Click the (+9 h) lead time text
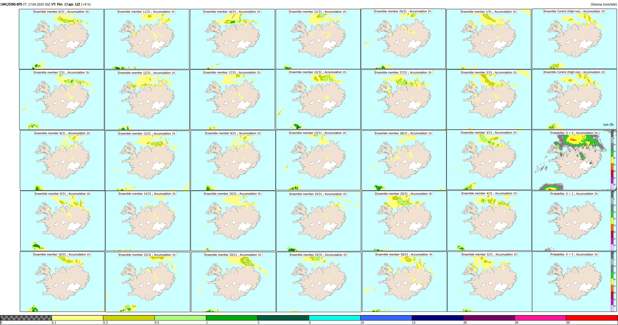This screenshot has width=618, height=325. [x=86, y=4]
